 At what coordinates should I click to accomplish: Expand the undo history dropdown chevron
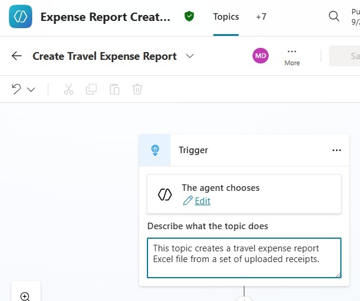[x=31, y=90]
